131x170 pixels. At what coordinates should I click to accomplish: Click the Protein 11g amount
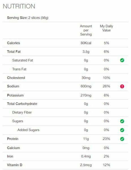pos(86,139)
